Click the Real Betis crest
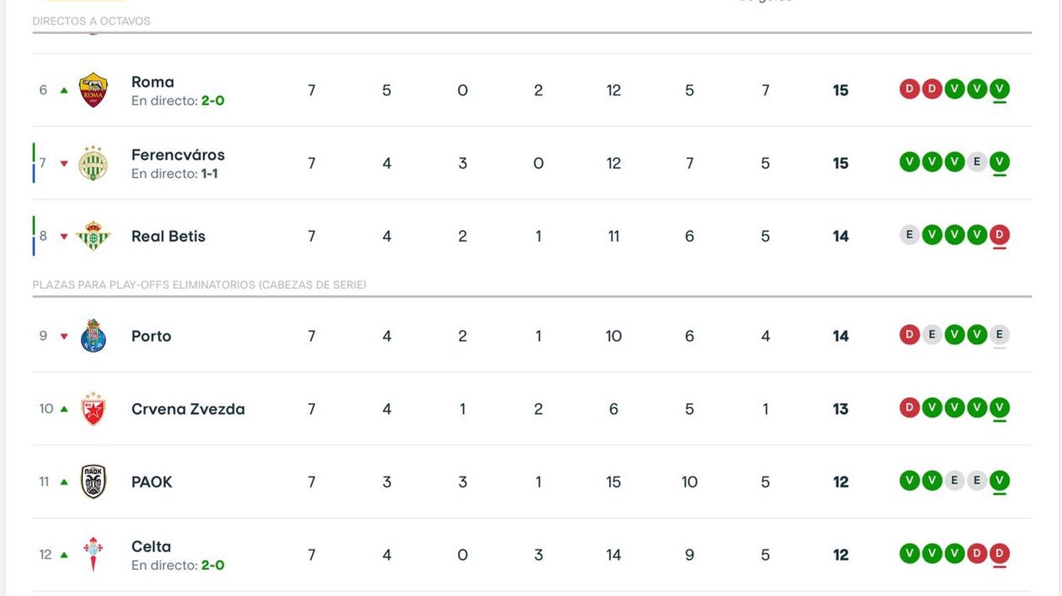1062x596 pixels. coord(93,237)
